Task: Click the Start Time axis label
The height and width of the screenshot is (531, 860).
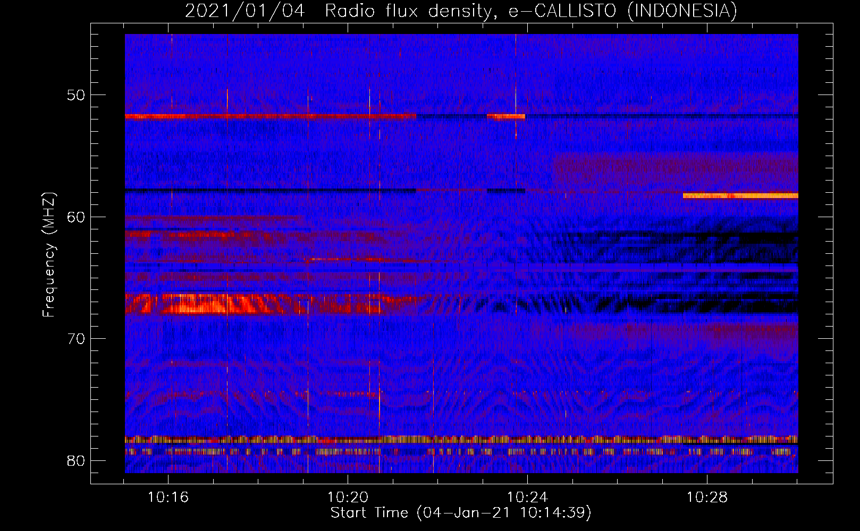Action: (x=461, y=513)
